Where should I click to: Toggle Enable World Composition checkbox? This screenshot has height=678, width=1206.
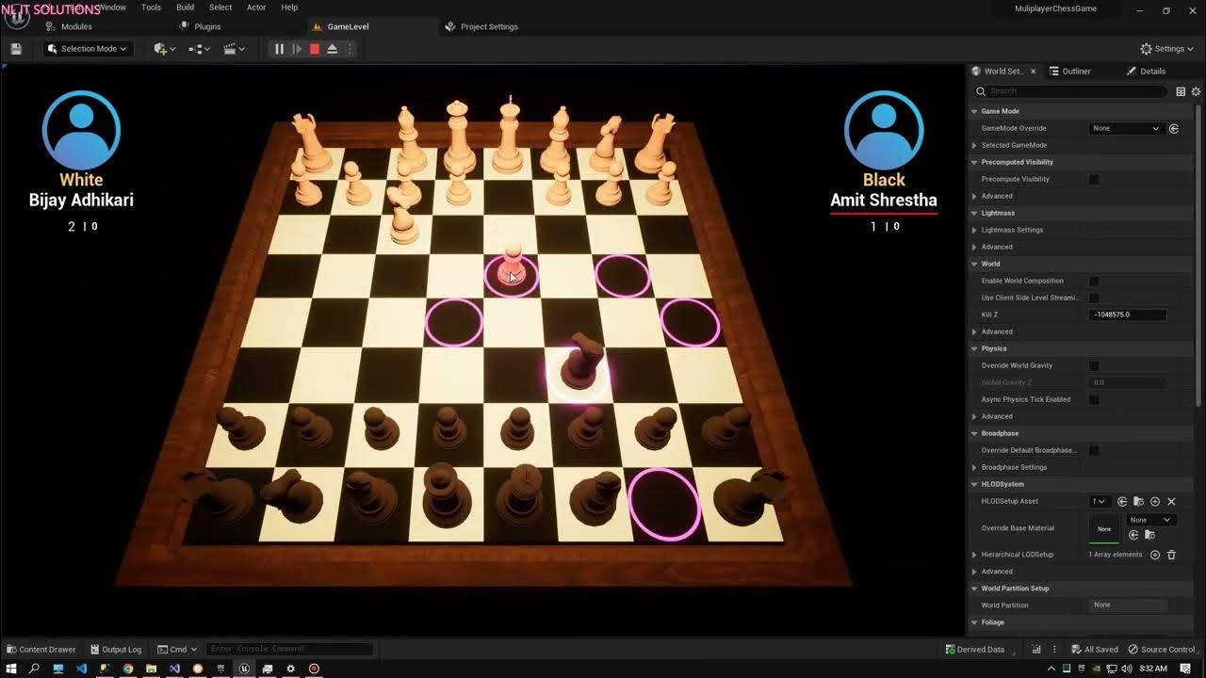tap(1094, 281)
